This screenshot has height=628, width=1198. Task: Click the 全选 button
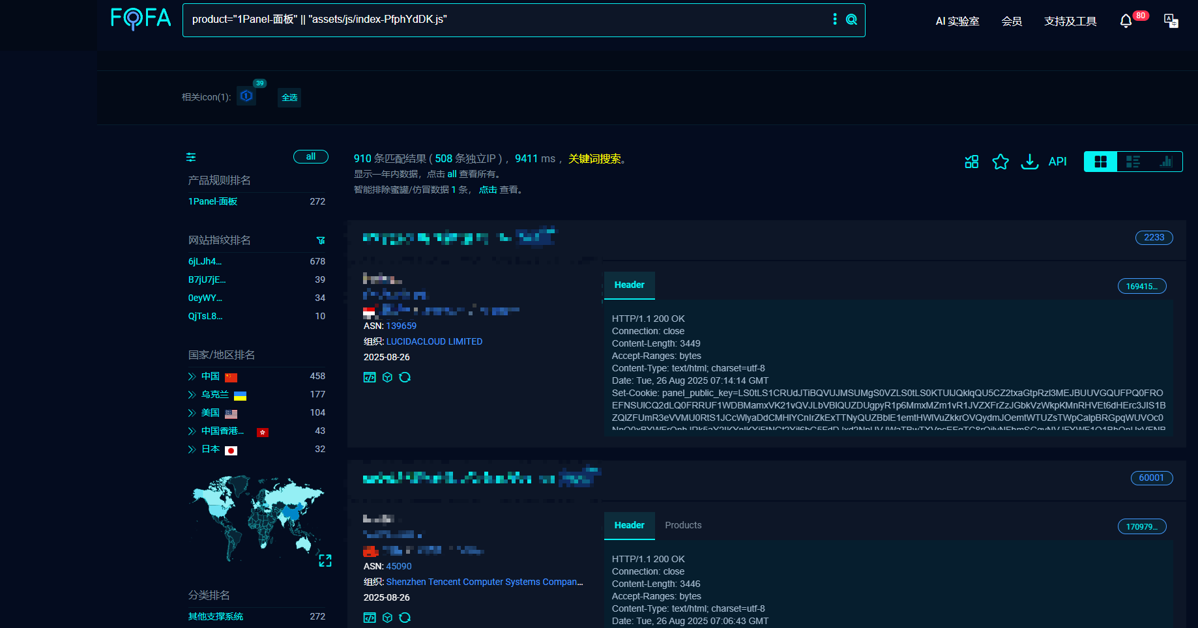pyautogui.click(x=289, y=98)
